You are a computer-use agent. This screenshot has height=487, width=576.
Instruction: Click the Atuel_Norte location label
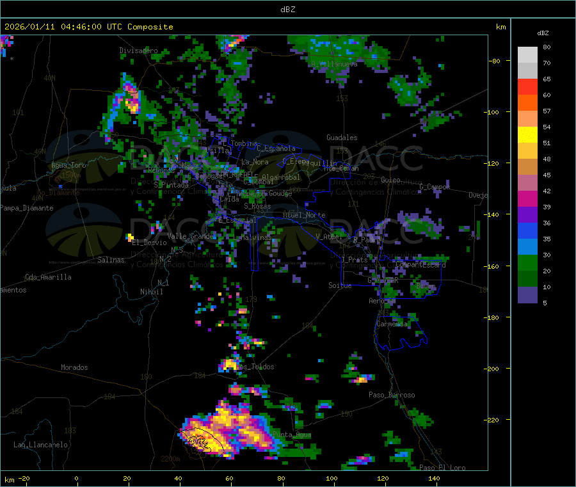point(304,215)
